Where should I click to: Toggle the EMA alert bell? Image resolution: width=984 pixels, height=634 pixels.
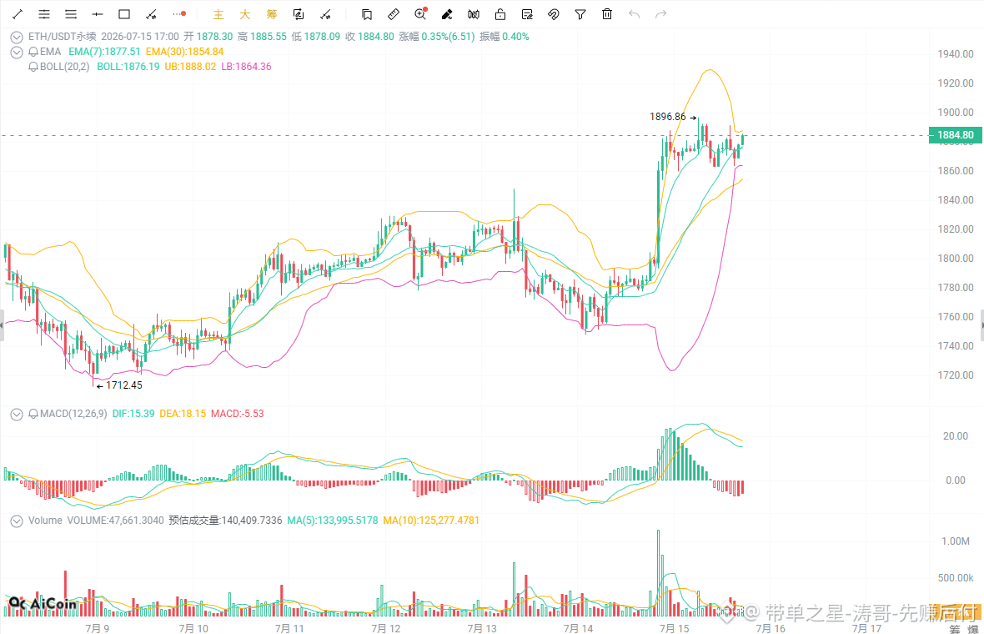(x=33, y=52)
